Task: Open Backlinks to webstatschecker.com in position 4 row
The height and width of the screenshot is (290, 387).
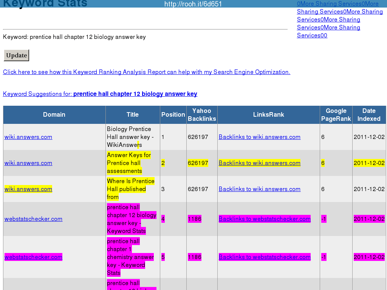Action: click(265, 219)
